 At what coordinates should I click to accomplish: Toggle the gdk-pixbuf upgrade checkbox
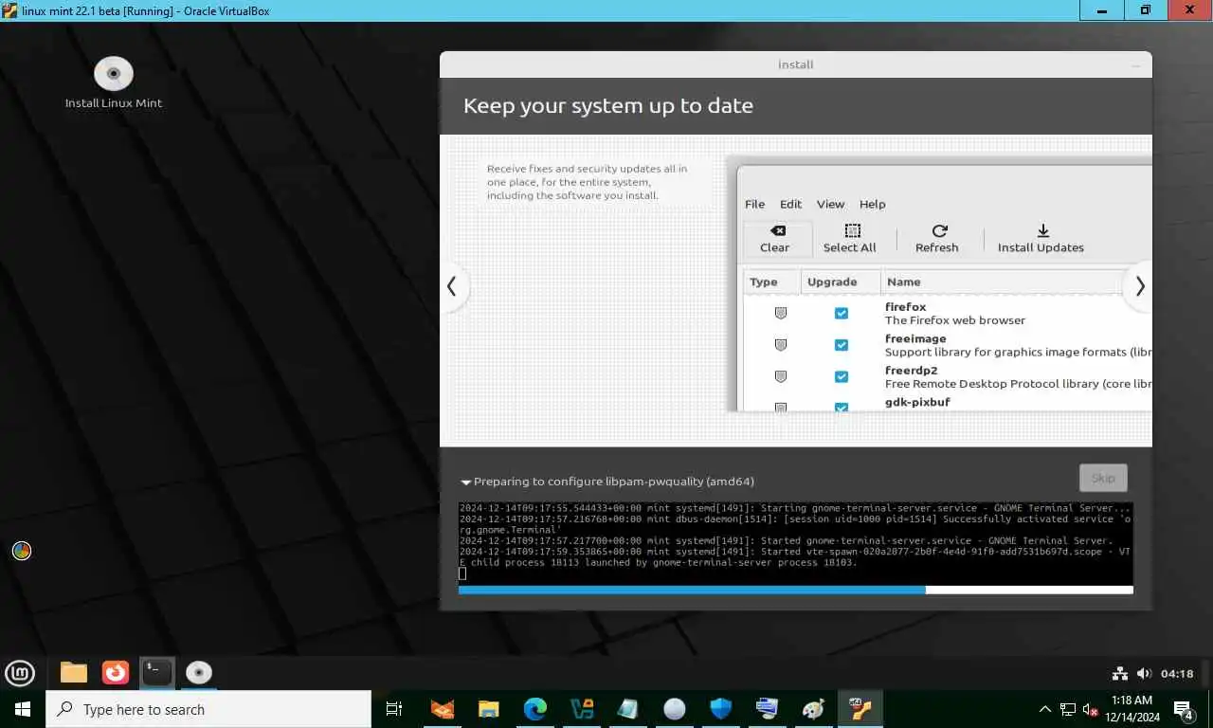[842, 406]
